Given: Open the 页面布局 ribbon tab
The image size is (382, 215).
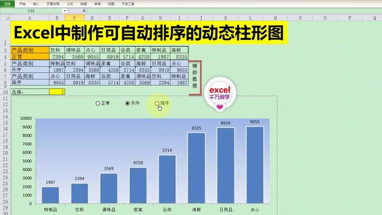Looking at the screenshot, I should [x=53, y=4].
